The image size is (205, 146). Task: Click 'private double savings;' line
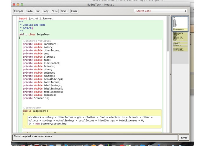(x=39, y=76)
